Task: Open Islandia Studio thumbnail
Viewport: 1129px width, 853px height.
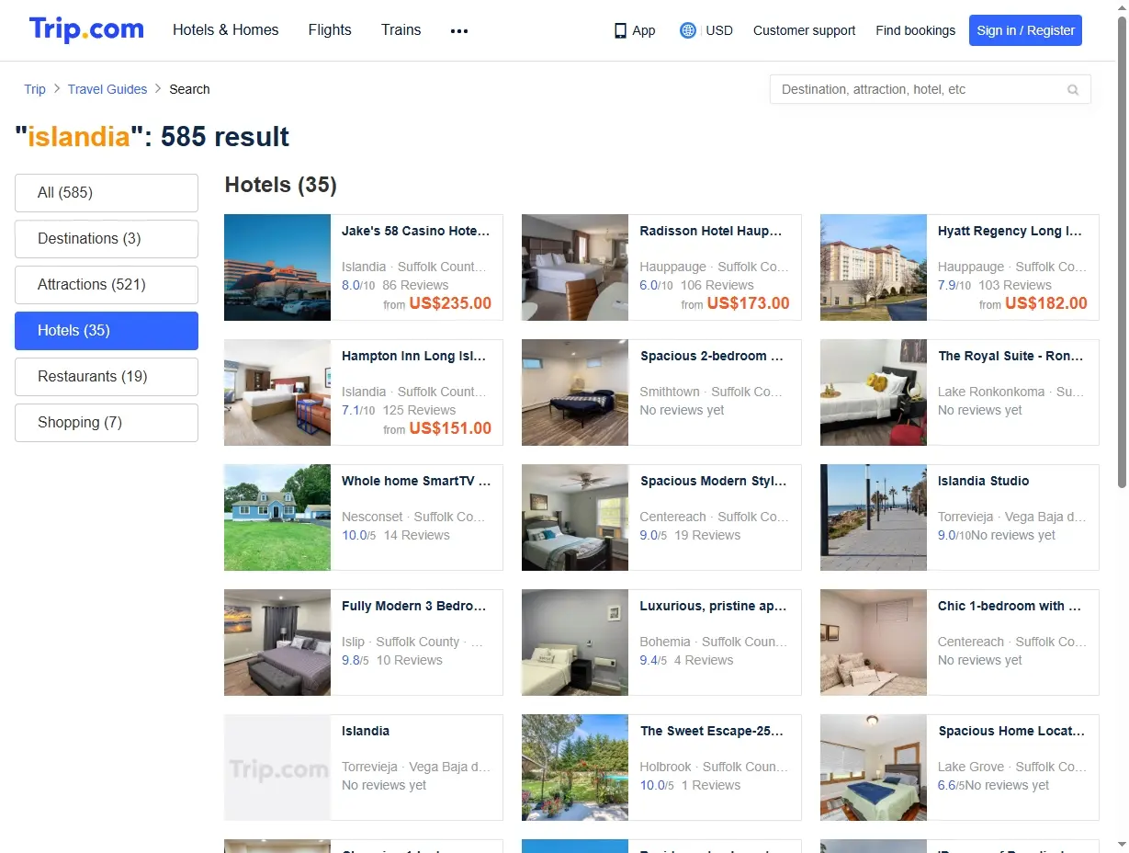Action: tap(874, 517)
